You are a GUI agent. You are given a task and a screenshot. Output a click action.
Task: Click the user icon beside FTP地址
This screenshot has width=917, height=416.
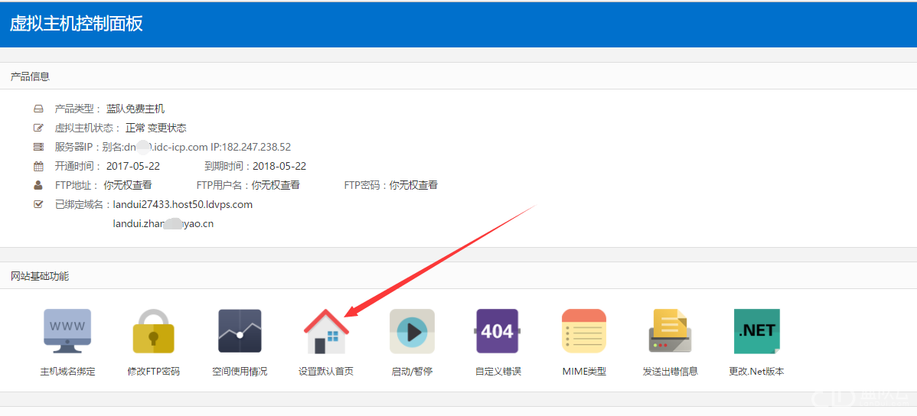point(38,185)
